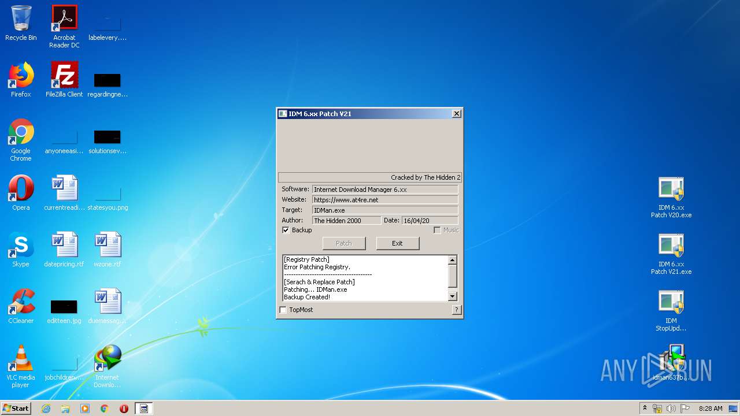Open Windows Explorer from the taskbar
The width and height of the screenshot is (740, 416).
click(65, 408)
